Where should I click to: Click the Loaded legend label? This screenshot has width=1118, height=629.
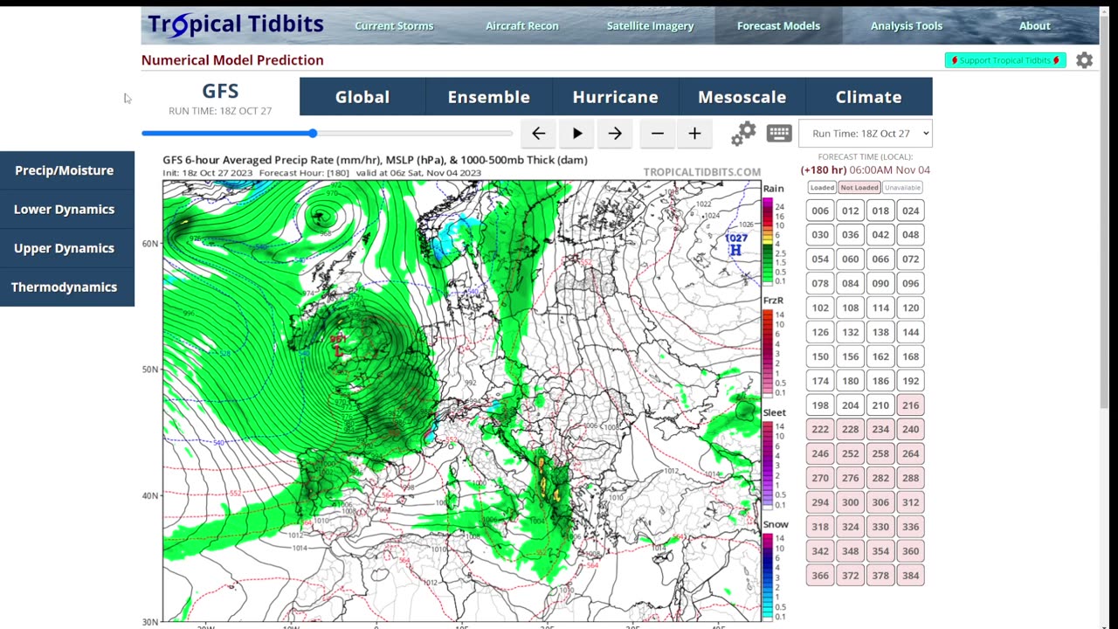(x=822, y=188)
